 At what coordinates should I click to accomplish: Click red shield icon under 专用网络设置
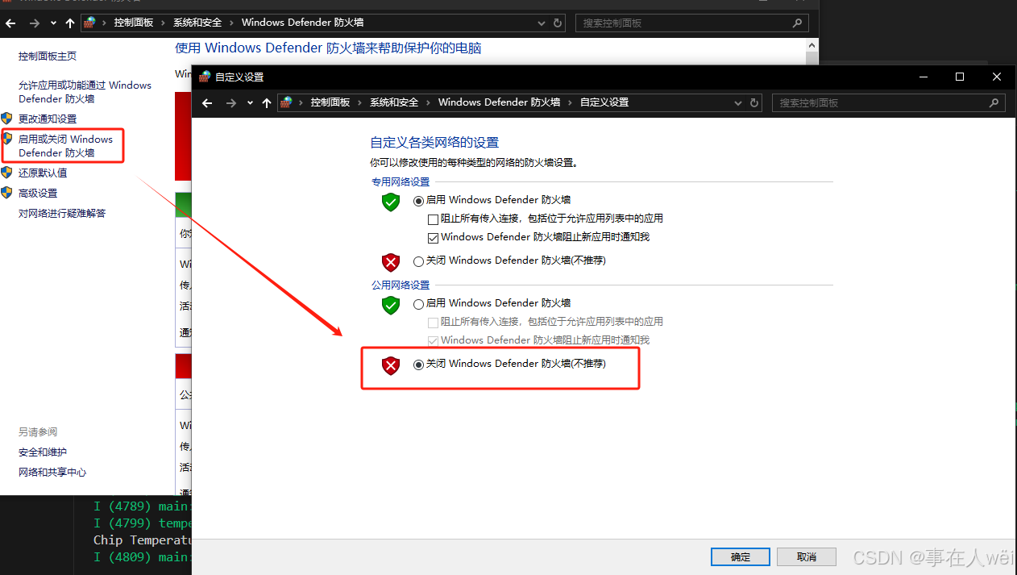click(391, 262)
